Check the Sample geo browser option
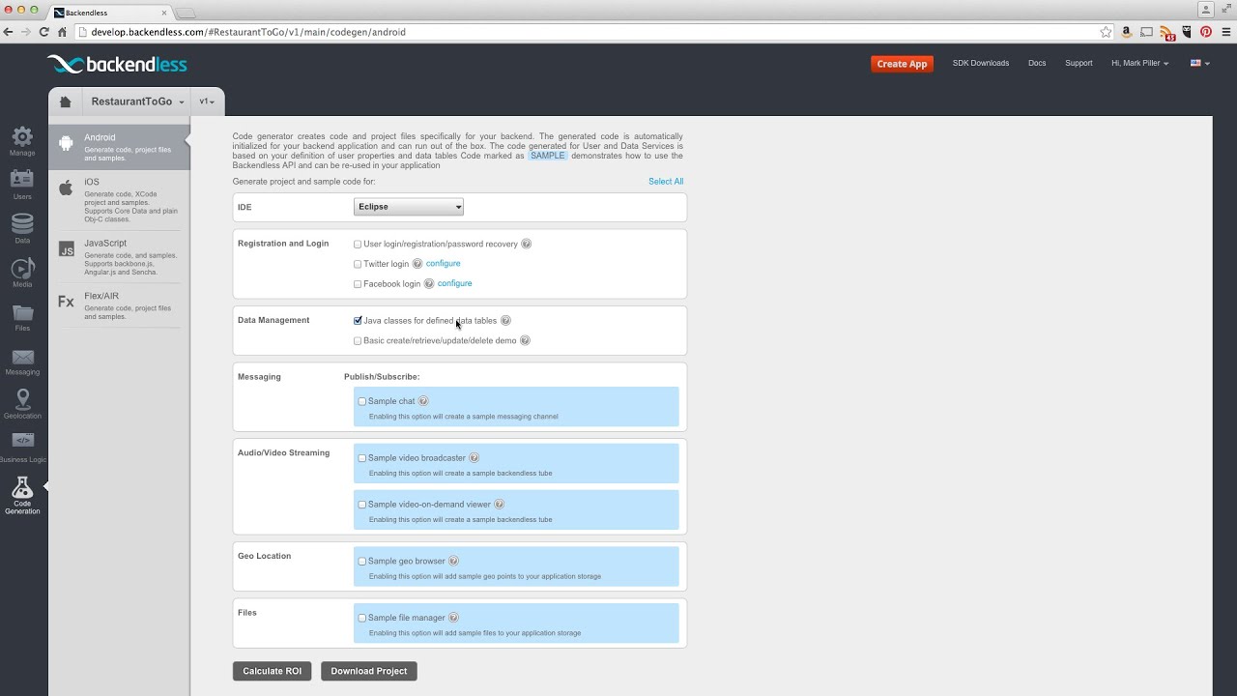 click(x=362, y=562)
